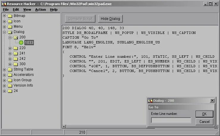Select the 1033 language entry
The height and width of the screenshot is (136, 220).
click(x=29, y=43)
